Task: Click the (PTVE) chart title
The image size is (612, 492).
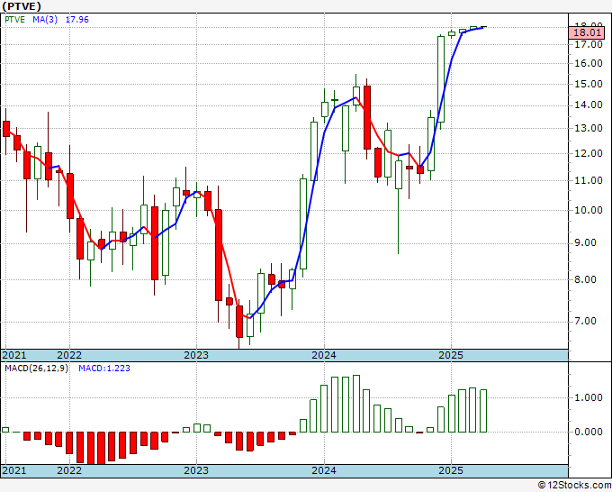Action: pos(22,6)
